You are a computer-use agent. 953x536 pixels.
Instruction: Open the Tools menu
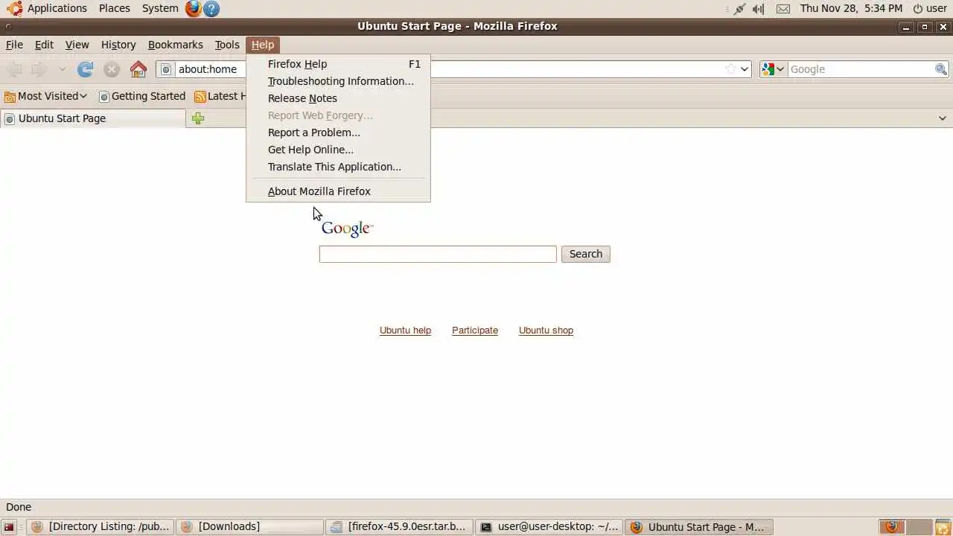coord(227,45)
